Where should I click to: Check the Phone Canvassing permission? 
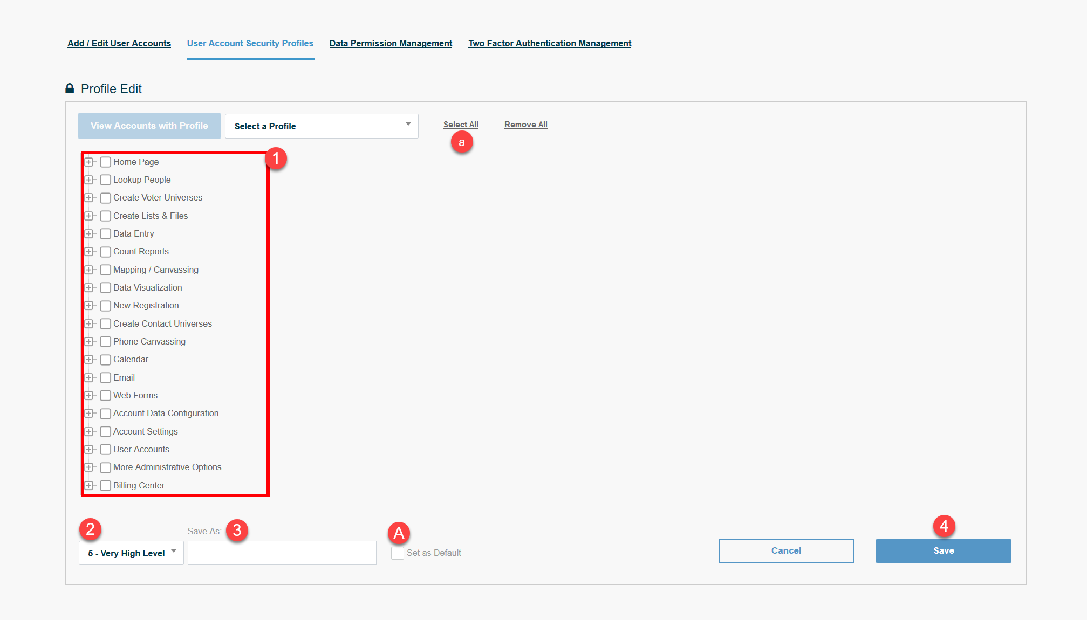point(106,341)
